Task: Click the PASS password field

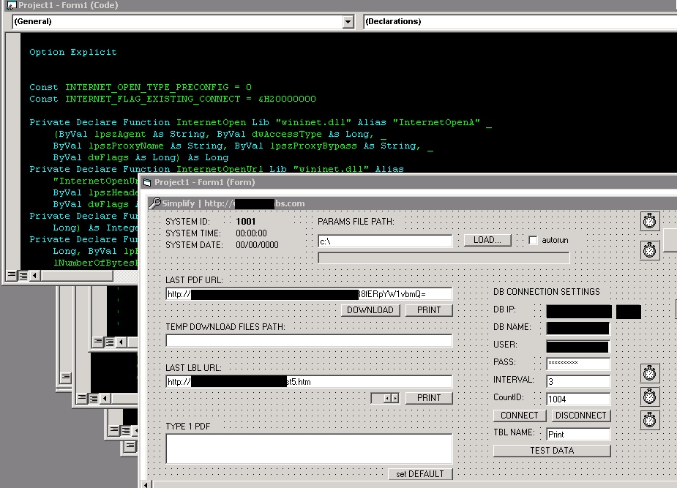Action: tap(578, 364)
